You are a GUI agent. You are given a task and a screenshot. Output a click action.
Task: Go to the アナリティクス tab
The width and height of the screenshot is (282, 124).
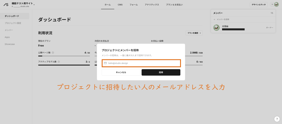point(152,5)
